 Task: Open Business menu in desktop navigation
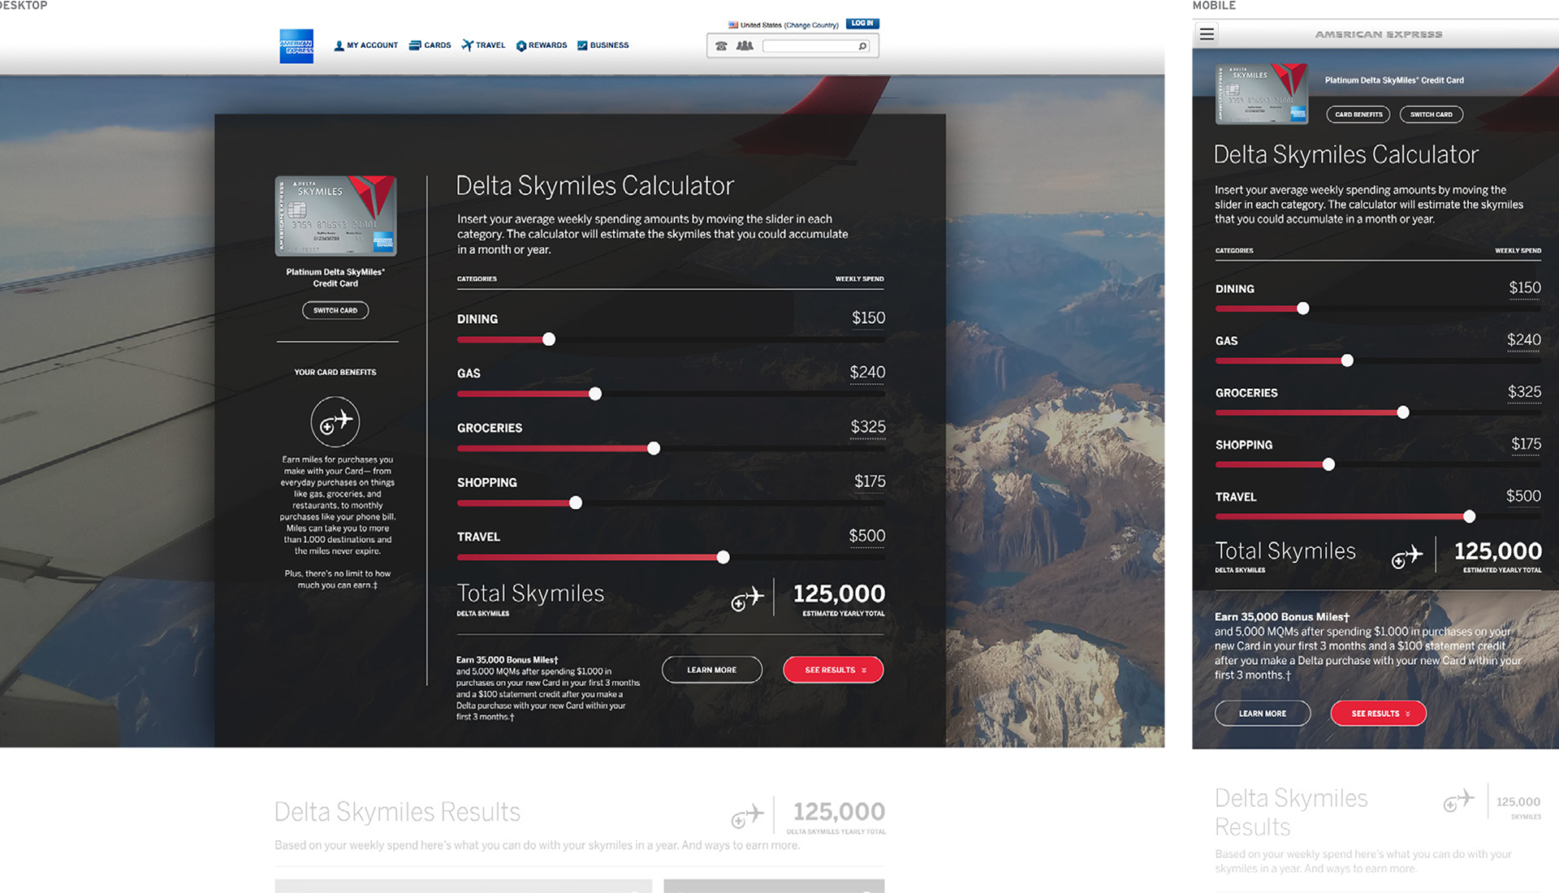603,45
